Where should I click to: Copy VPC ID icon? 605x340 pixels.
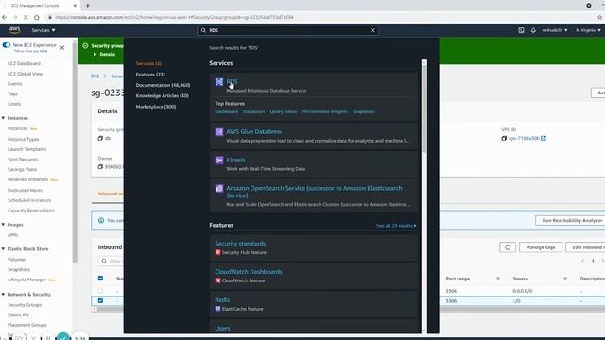pos(504,138)
